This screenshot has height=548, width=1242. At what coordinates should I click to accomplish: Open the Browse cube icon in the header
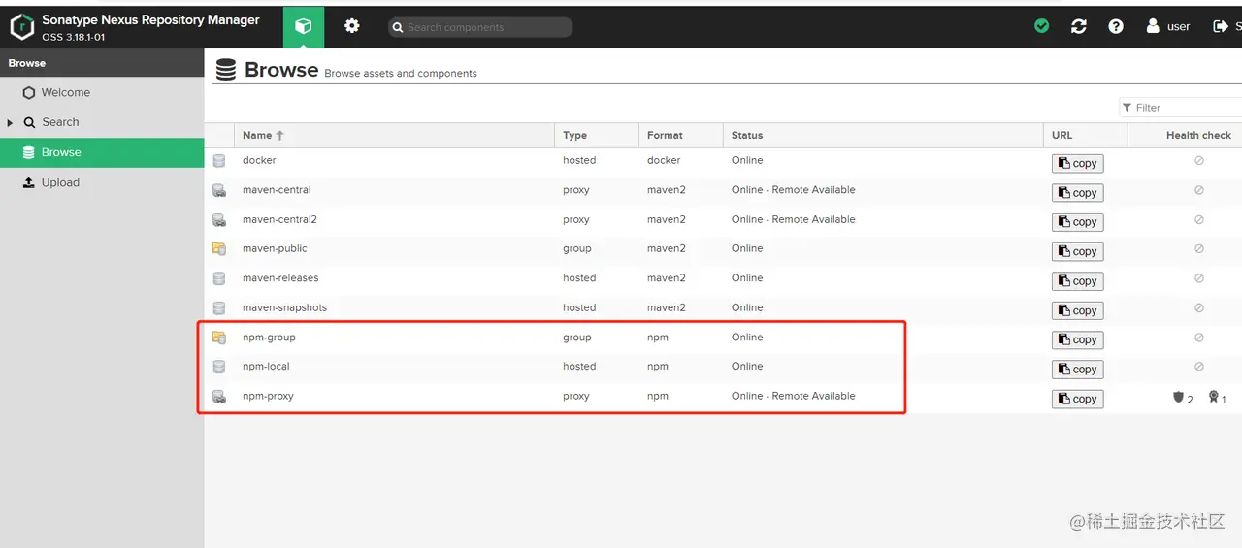[304, 26]
